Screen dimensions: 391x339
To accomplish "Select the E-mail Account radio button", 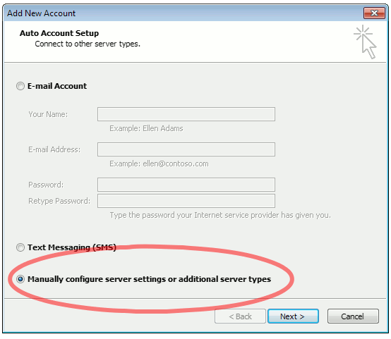I will coord(20,86).
